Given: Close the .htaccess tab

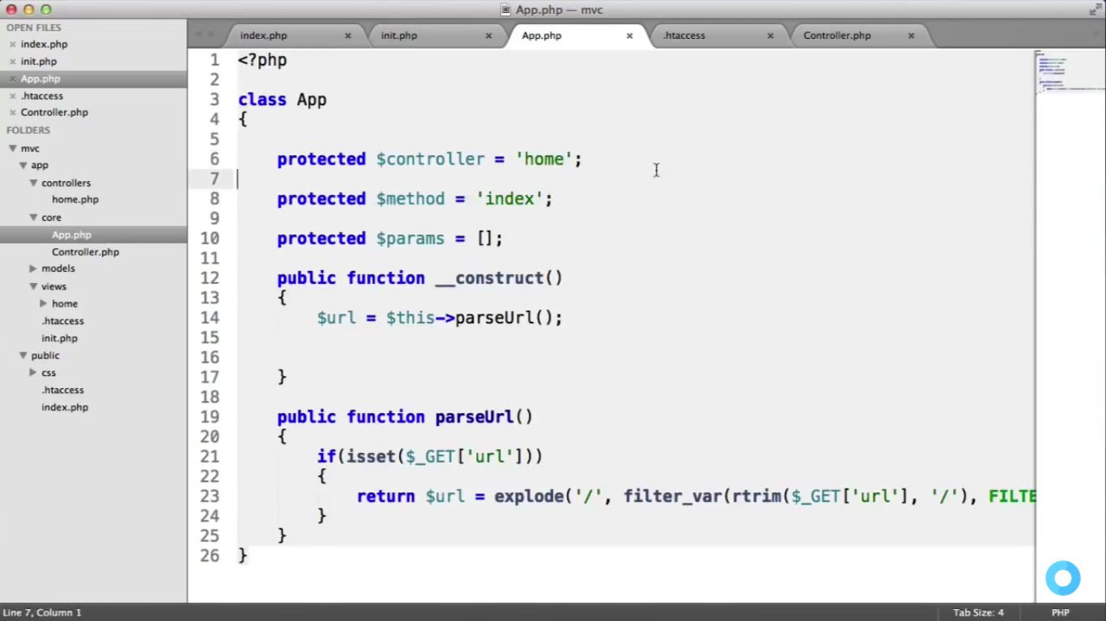Looking at the screenshot, I should (771, 36).
